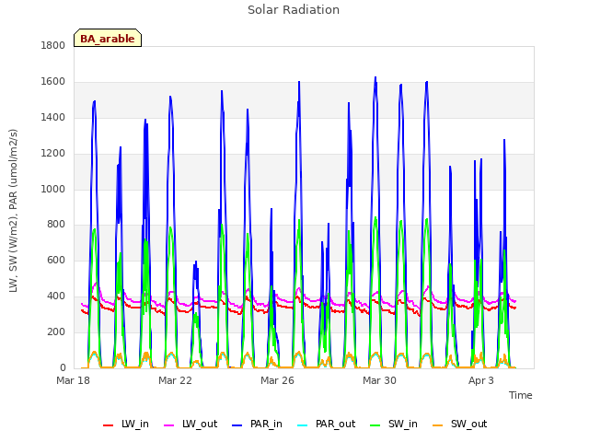
Task: Toggle the SW_in legend entry
Action: click(394, 424)
